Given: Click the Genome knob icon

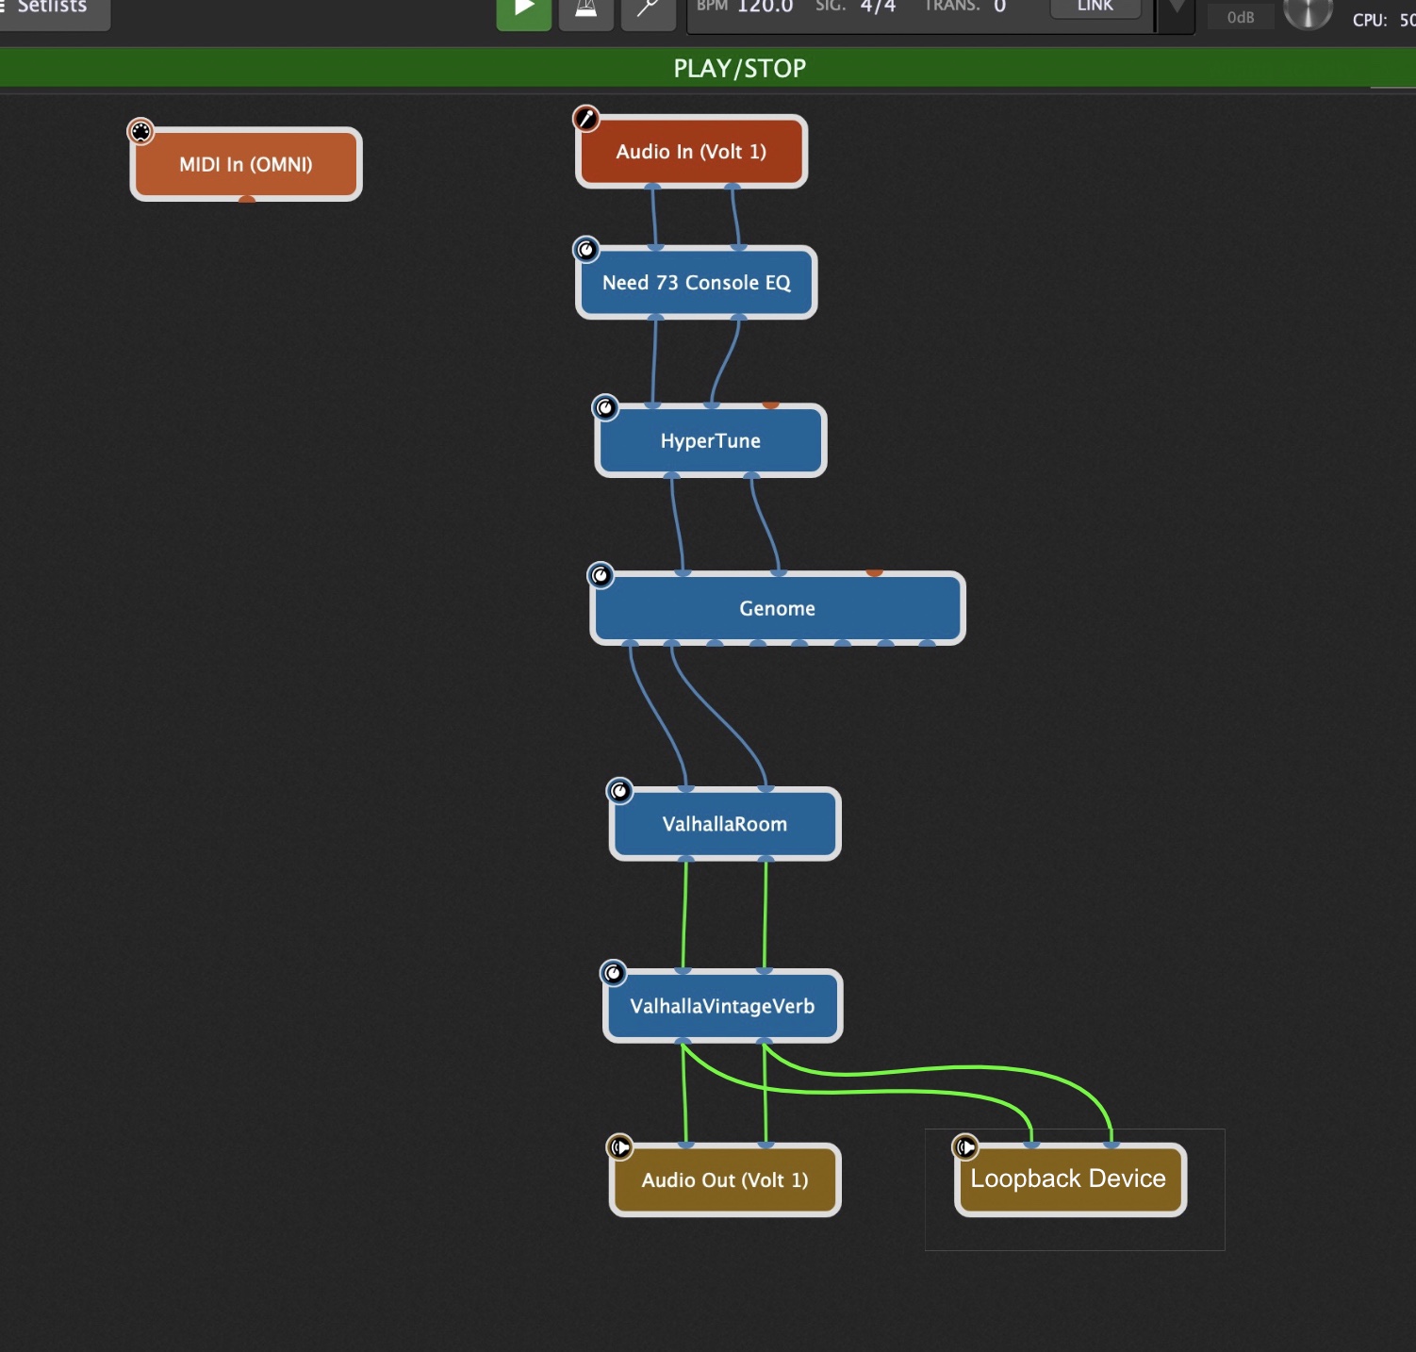Looking at the screenshot, I should pos(601,575).
